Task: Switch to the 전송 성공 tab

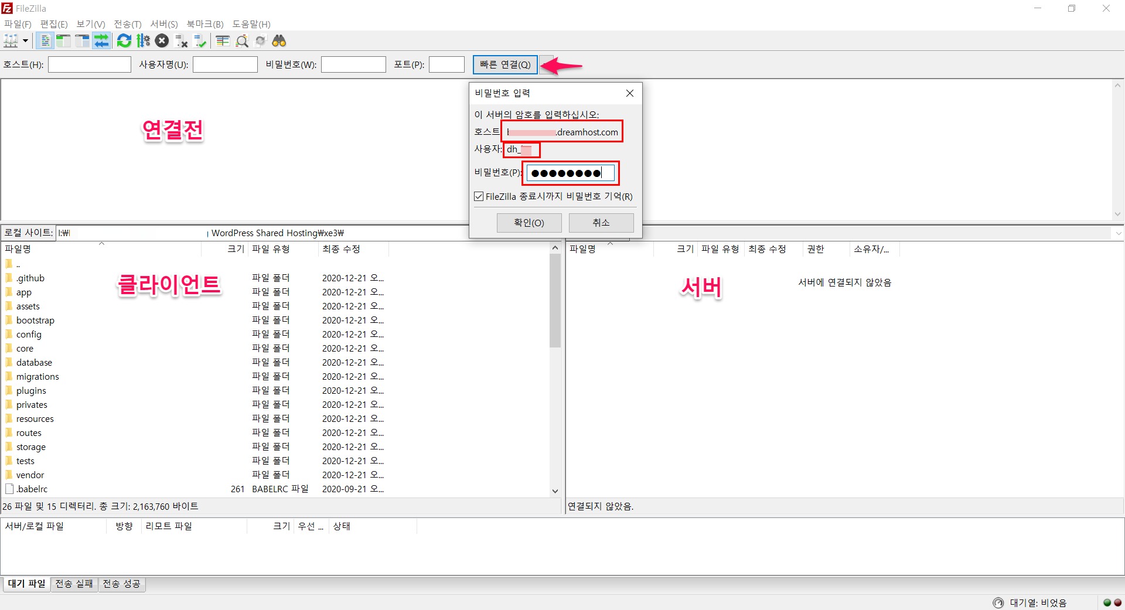Action: [122, 584]
